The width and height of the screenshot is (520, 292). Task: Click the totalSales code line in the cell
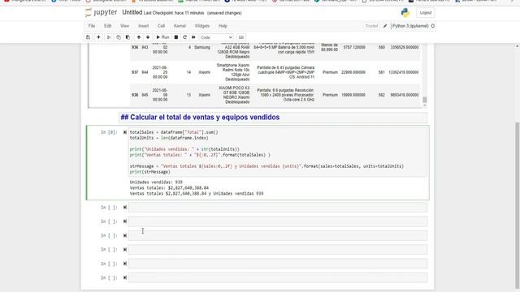(174, 132)
